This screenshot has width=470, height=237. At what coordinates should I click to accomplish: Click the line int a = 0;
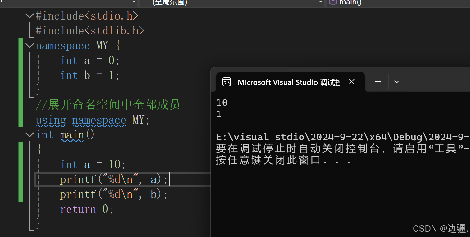click(x=90, y=60)
